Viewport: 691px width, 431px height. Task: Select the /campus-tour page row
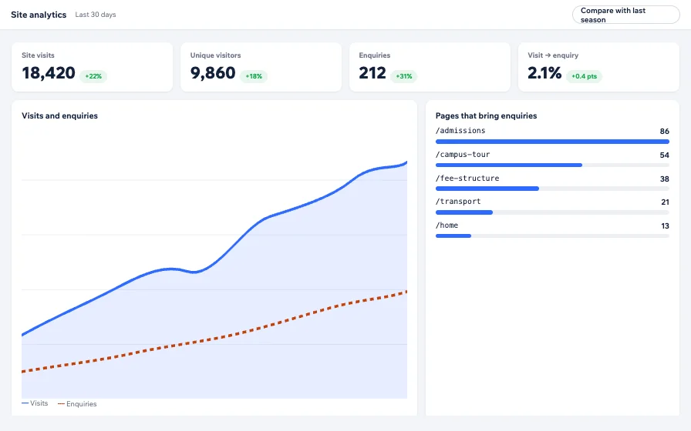(x=552, y=159)
